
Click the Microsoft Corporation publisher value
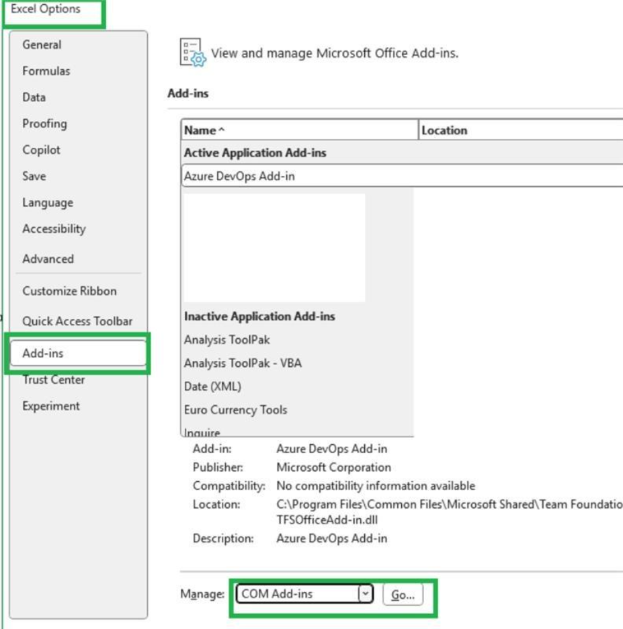pos(334,467)
